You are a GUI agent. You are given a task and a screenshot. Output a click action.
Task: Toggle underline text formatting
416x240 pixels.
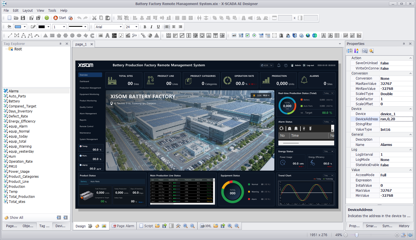coord(158,27)
